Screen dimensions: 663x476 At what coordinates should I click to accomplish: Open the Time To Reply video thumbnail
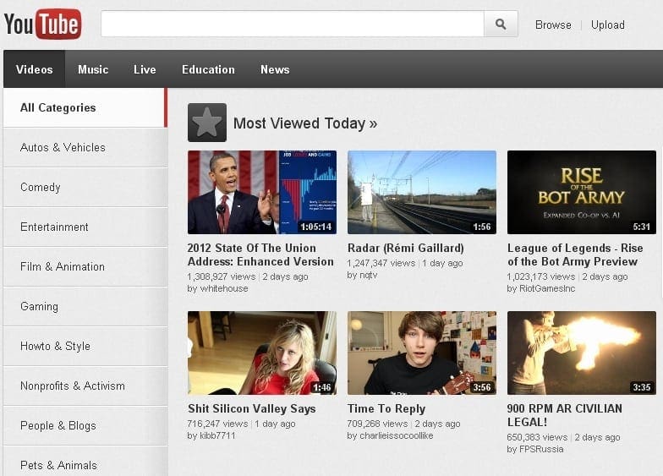421,353
